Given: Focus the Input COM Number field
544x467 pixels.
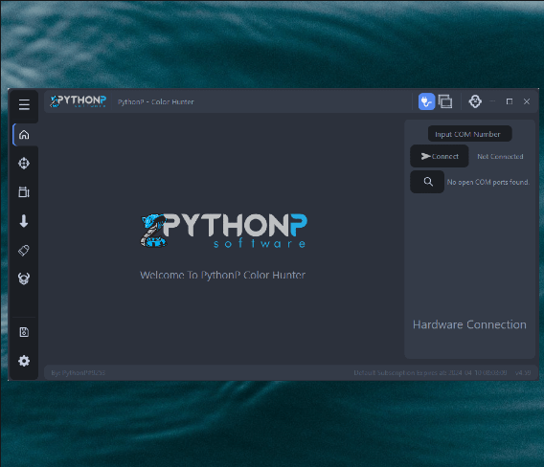Looking at the screenshot, I should tap(469, 134).
